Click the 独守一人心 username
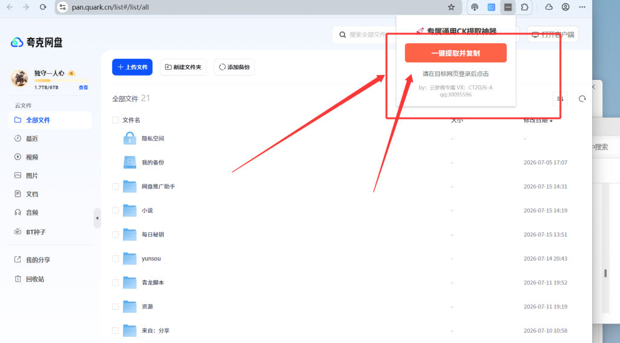 [x=50, y=73]
